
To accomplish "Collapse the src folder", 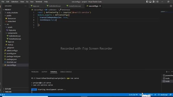I will [8, 24].
